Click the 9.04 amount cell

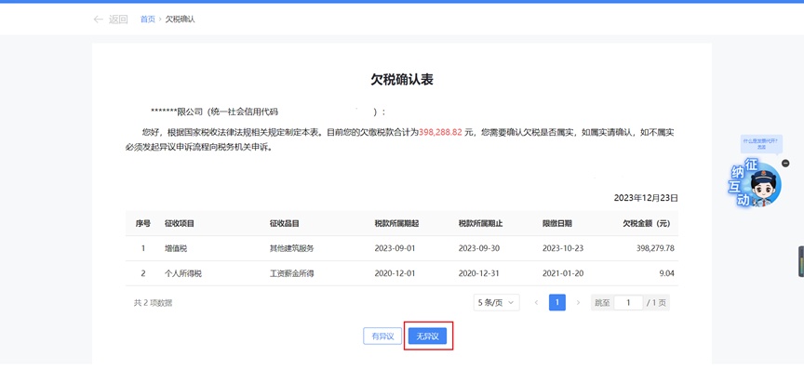click(666, 273)
